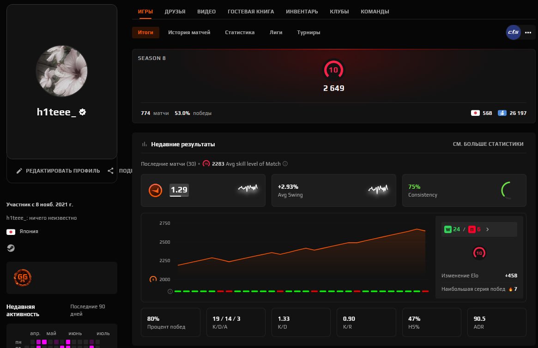
Task: Click the profile avatar flower picture
Action: [62, 71]
